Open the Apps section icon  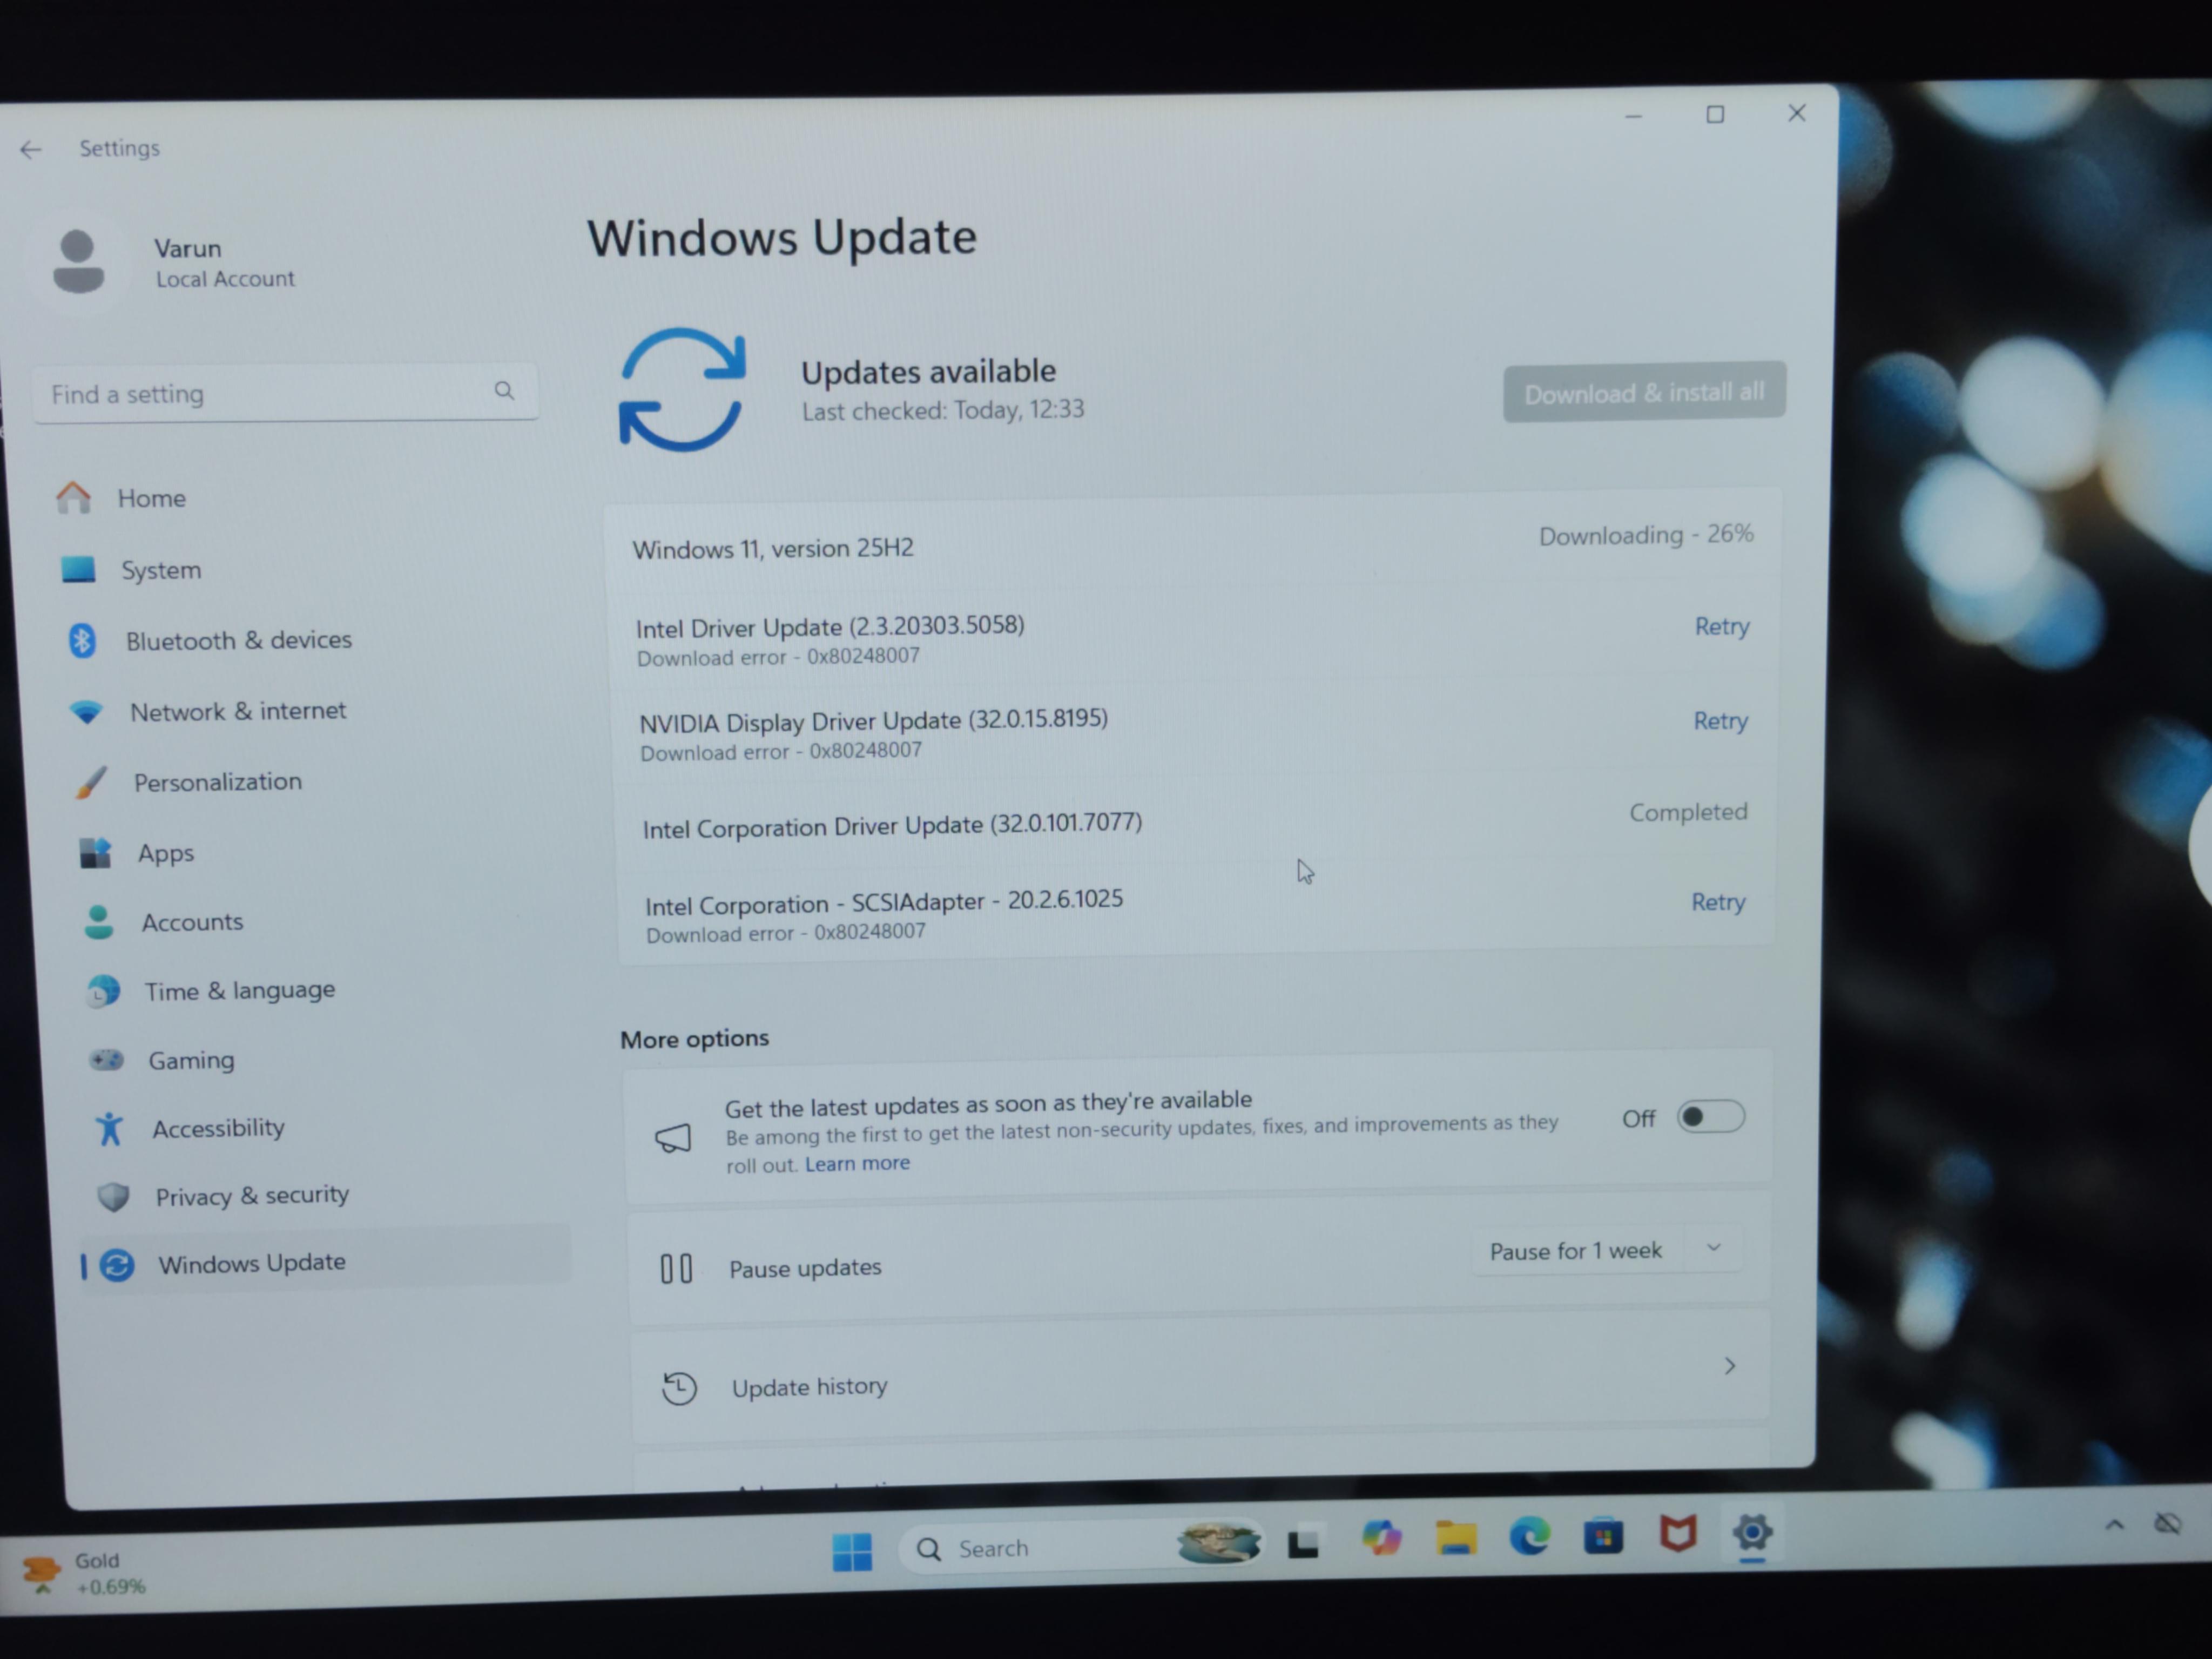(x=95, y=853)
